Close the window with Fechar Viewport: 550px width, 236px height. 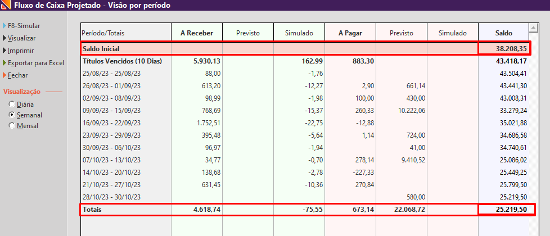coord(17,75)
